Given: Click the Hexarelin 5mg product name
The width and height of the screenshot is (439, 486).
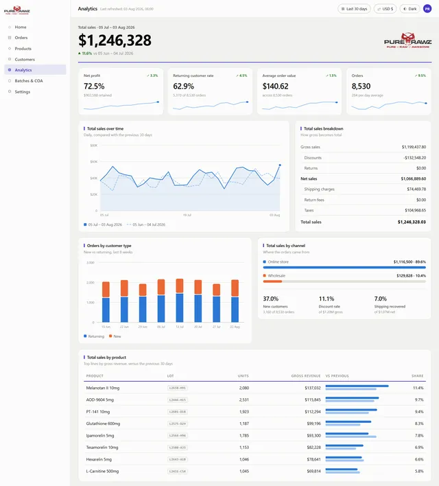Looking at the screenshot, I should click(99, 459).
